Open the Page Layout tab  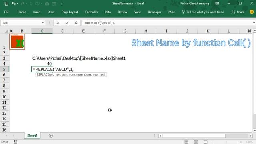pos(70,12)
